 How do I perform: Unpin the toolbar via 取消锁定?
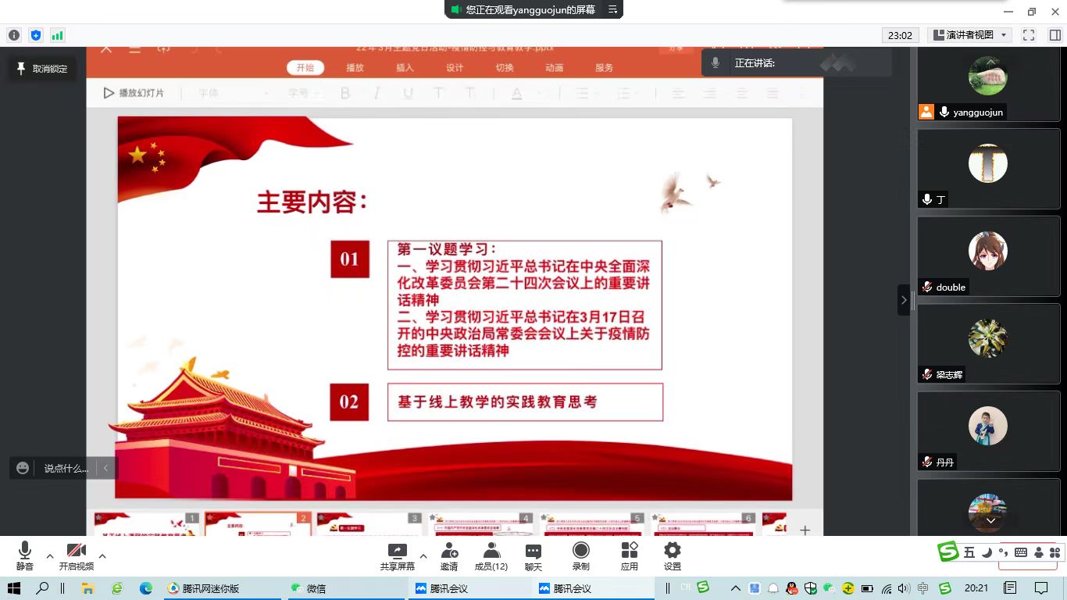pyautogui.click(x=42, y=69)
